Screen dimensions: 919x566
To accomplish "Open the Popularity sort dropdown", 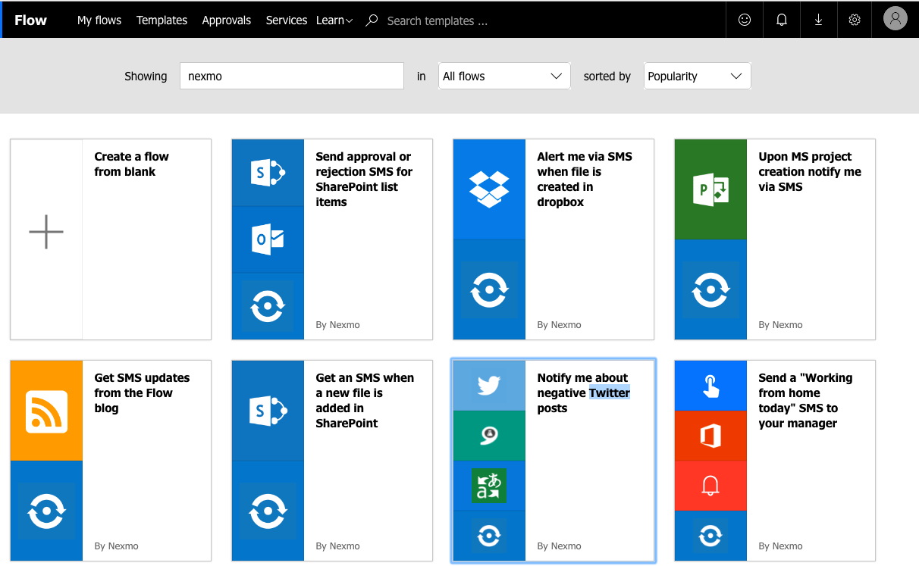I will [696, 76].
